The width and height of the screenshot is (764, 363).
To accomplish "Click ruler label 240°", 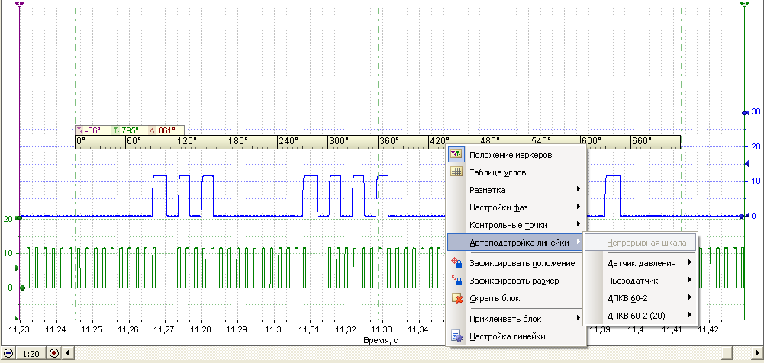I will (x=288, y=141).
